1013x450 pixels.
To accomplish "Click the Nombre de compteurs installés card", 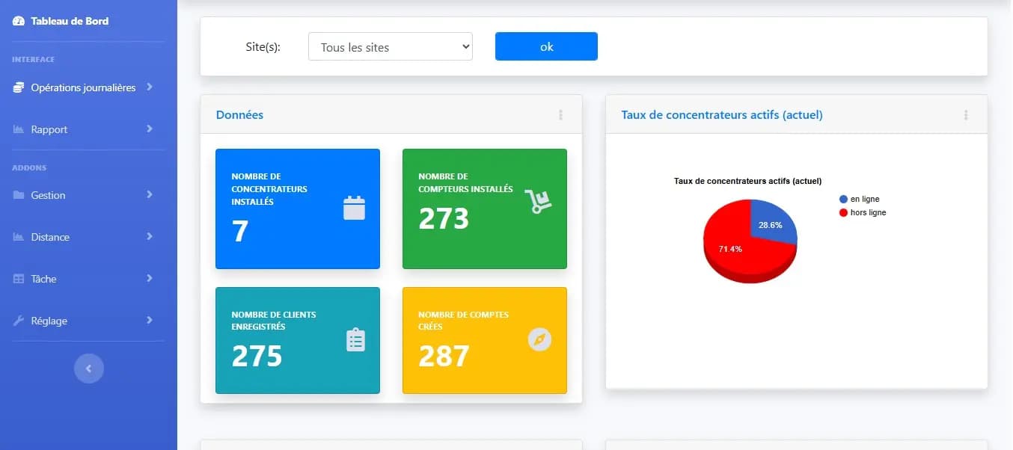I will 485,209.
